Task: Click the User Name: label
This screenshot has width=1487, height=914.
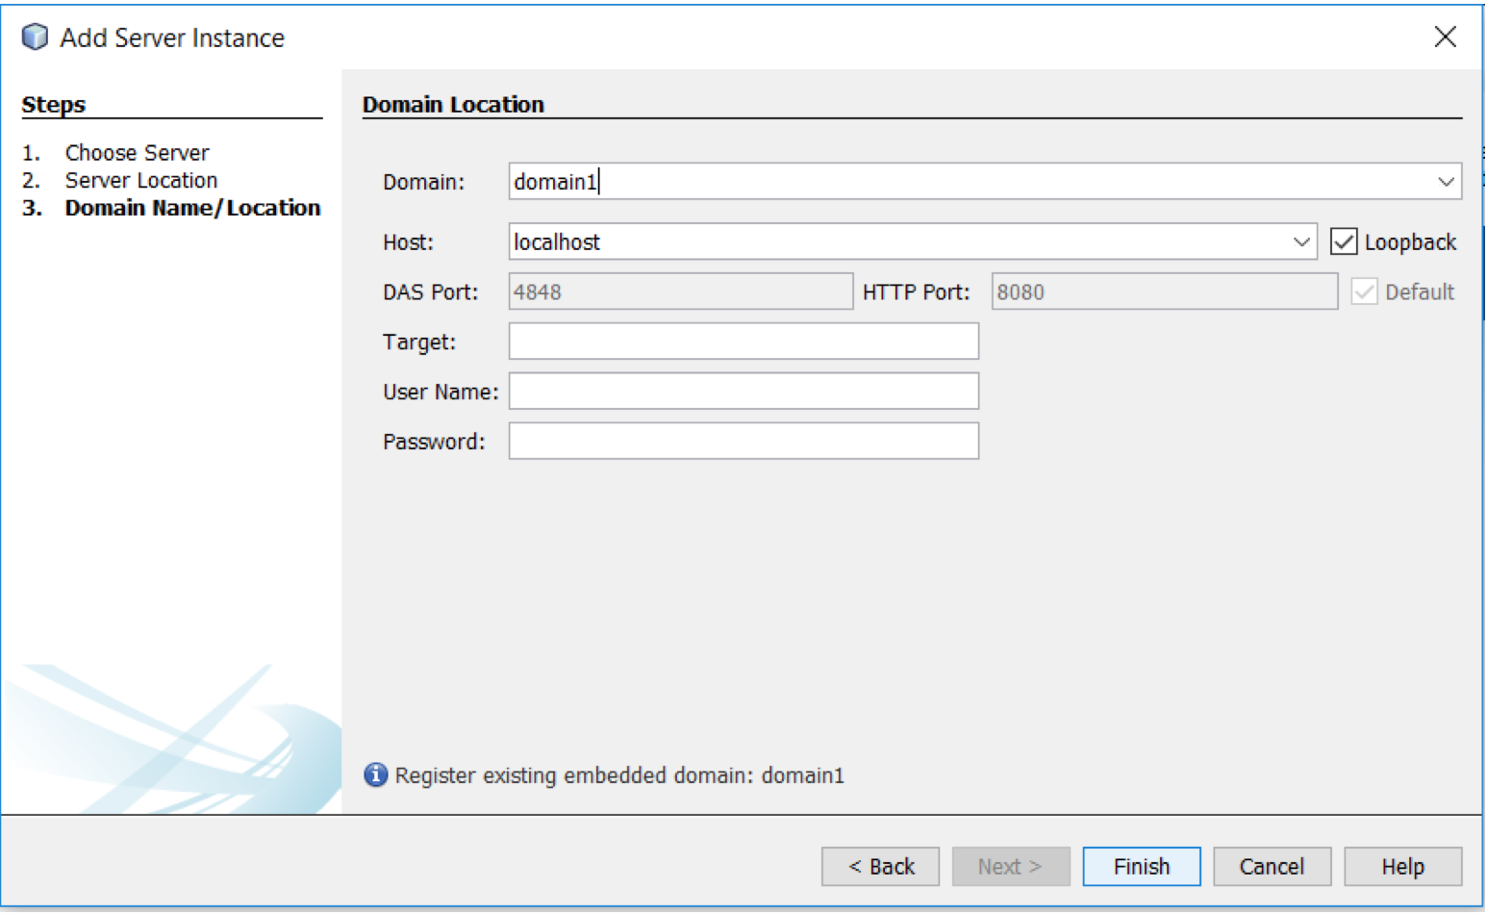Action: [x=441, y=393]
